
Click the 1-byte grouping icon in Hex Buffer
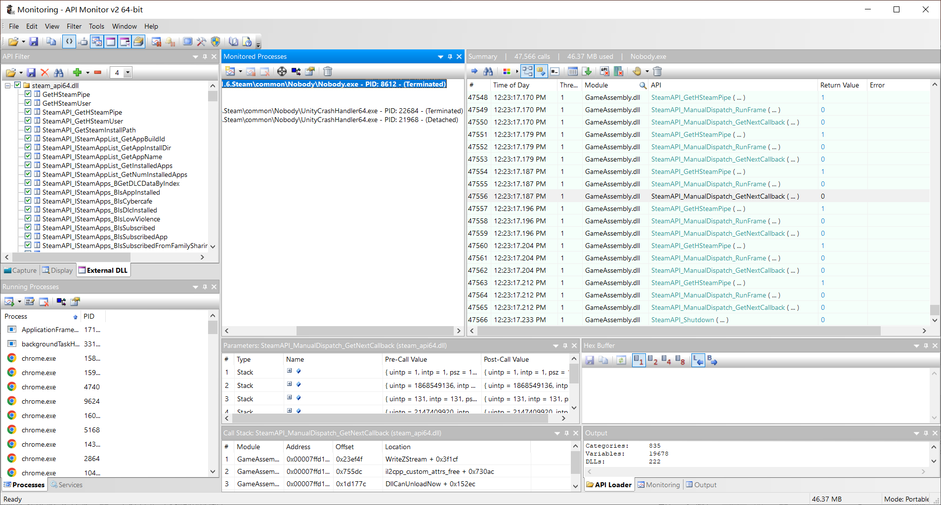[639, 361]
